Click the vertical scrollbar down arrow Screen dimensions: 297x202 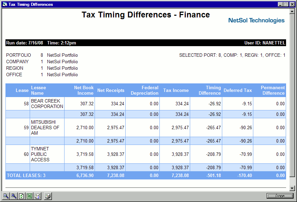click(x=292, y=188)
